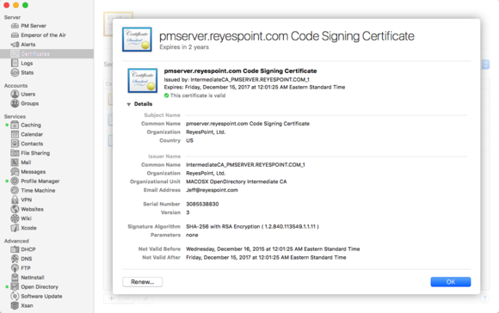This screenshot has height=313, width=499.
Task: Open the Xsan icon
Action: point(15,305)
